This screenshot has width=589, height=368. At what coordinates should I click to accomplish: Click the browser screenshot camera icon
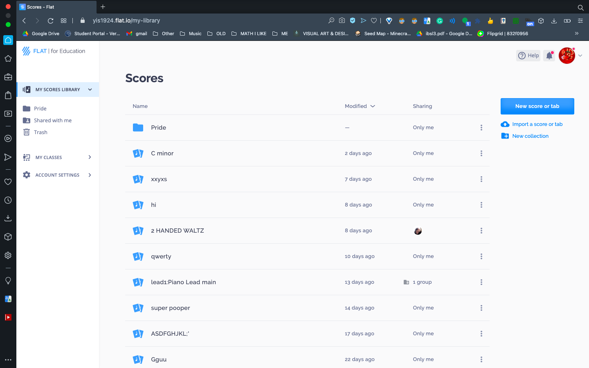(342, 20)
